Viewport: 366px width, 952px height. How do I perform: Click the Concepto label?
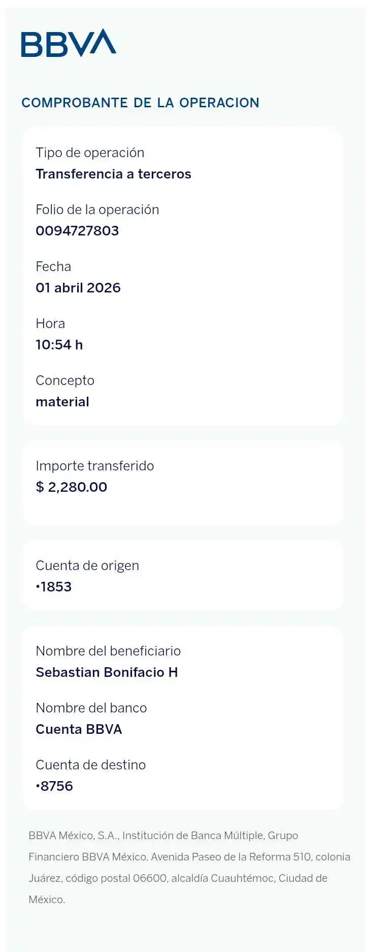pyautogui.click(x=65, y=380)
